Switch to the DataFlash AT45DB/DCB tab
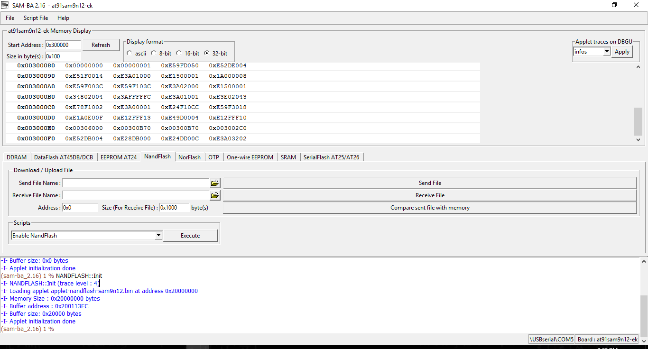Image resolution: width=648 pixels, height=349 pixels. (x=64, y=157)
